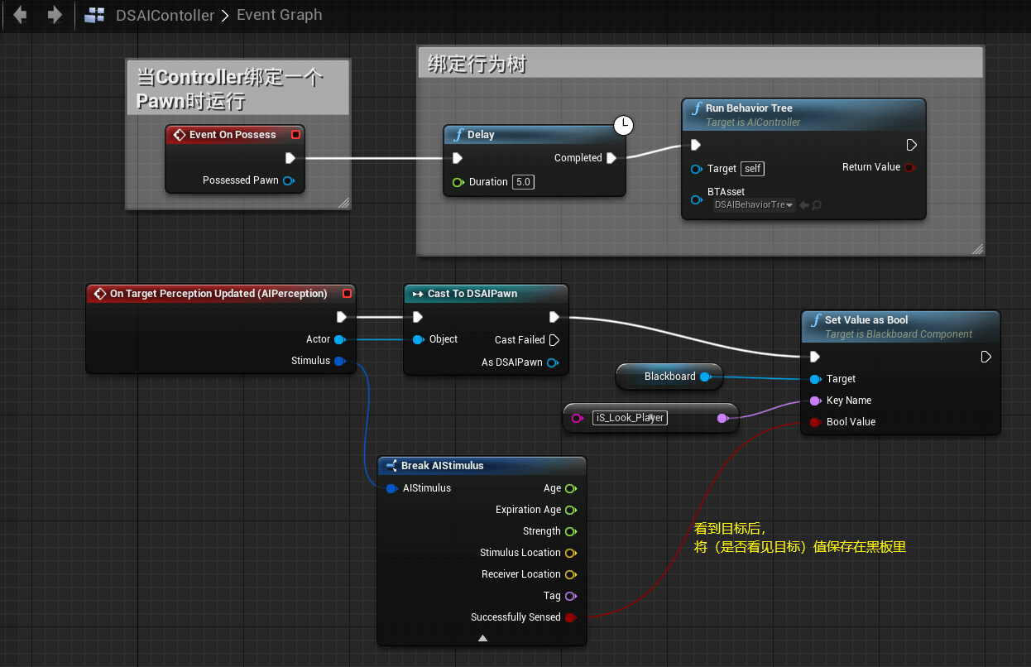The image size is (1031, 667).
Task: Click the Receiver Location output pin
Action: point(570,574)
